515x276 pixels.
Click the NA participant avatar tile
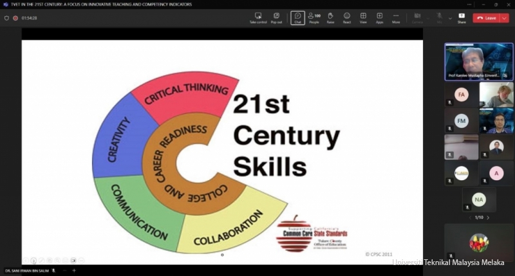coord(478,199)
